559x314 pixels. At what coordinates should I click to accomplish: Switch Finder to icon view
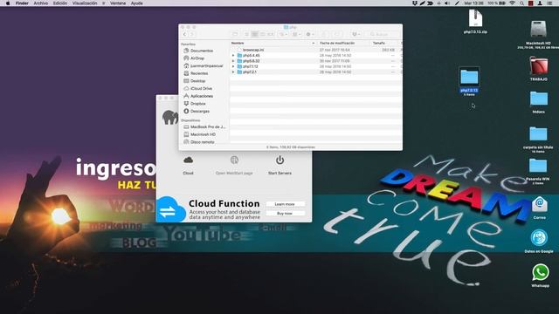tap(246, 34)
